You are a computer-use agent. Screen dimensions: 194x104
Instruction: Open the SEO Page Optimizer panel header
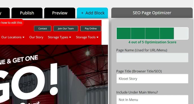pyautogui.click(x=152, y=13)
